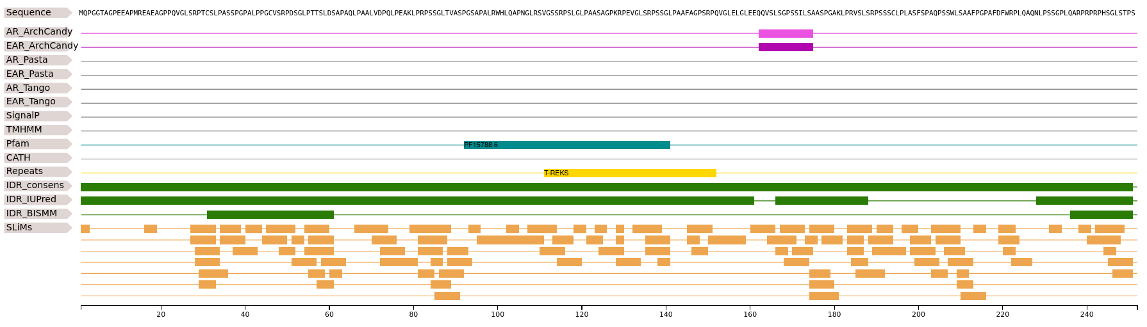The image size is (1147, 327).
Task: Click the 160 axis tick label
Action: pyautogui.click(x=750, y=314)
